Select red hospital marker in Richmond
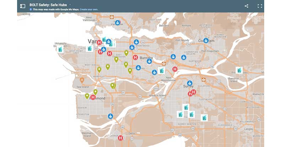This screenshot has width=293, height=147. click(x=93, y=97)
